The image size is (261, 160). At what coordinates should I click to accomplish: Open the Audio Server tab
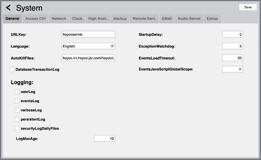(x=189, y=19)
